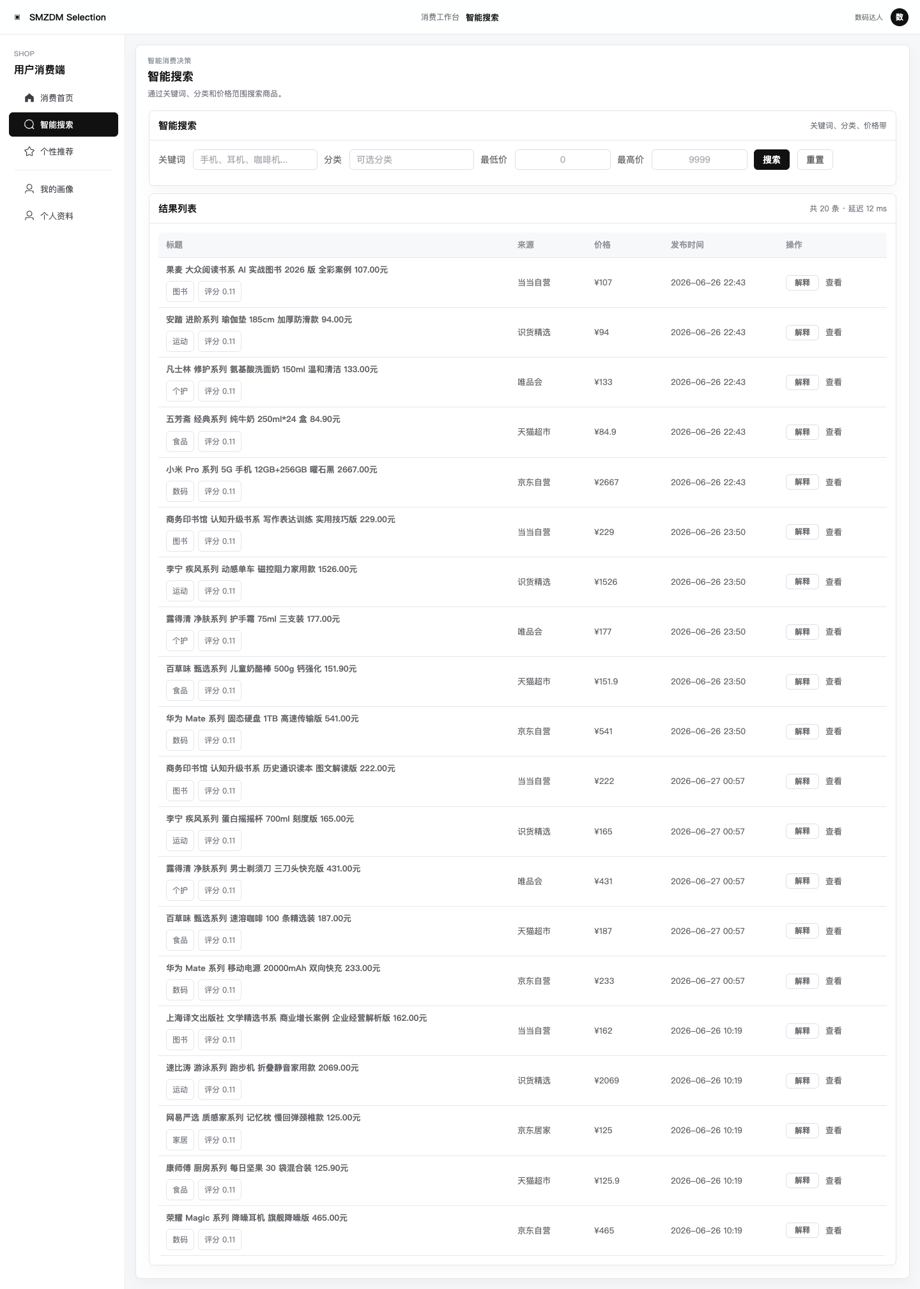The image size is (920, 1289).
Task: Open the 分类 category selector
Action: coord(411,160)
